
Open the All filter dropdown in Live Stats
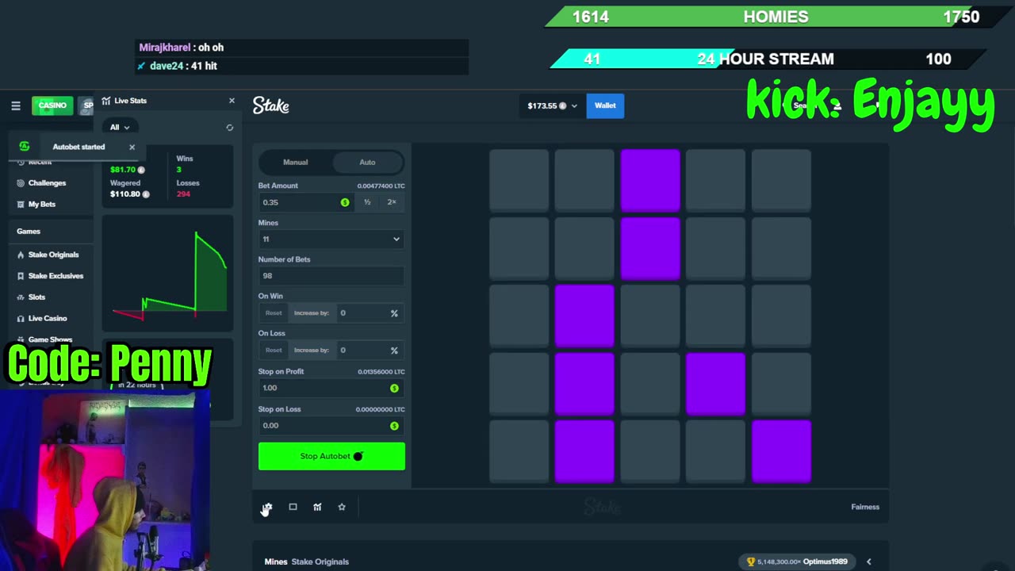point(120,127)
